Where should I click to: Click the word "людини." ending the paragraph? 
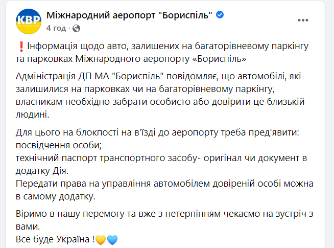[x=32, y=115]
